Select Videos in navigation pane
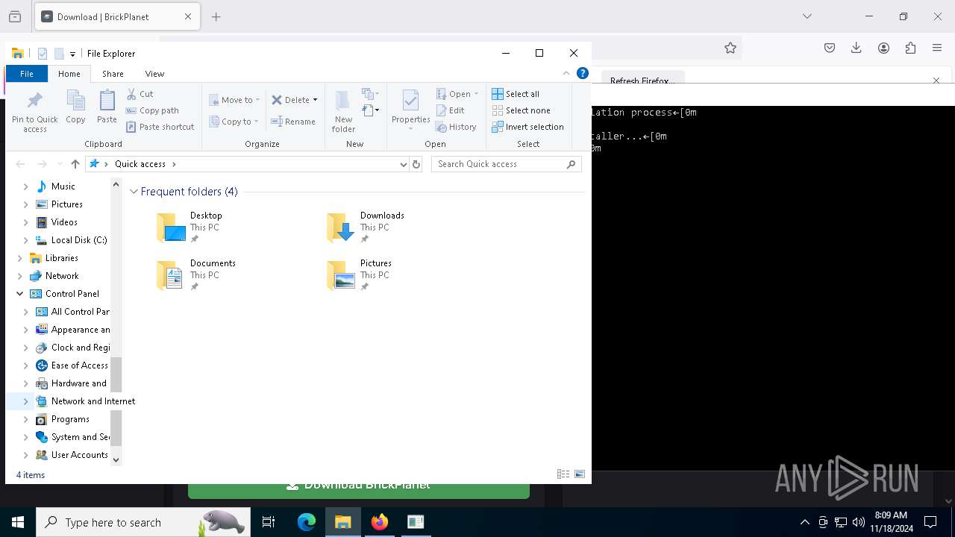The image size is (955, 537). (x=64, y=222)
